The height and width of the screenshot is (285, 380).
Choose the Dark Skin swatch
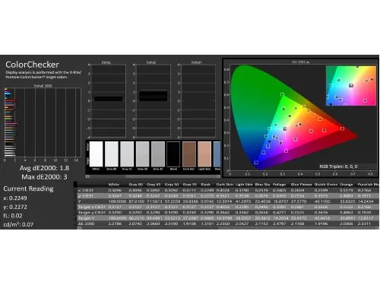click(x=189, y=154)
